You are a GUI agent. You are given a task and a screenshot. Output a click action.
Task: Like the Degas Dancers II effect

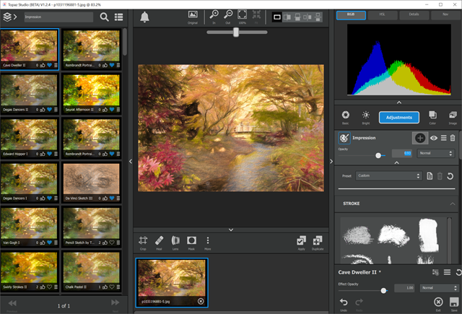pos(43,110)
